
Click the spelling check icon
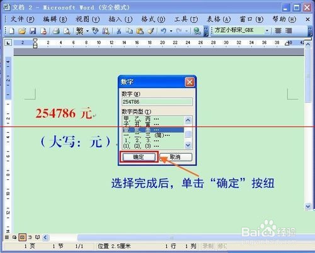95,31
